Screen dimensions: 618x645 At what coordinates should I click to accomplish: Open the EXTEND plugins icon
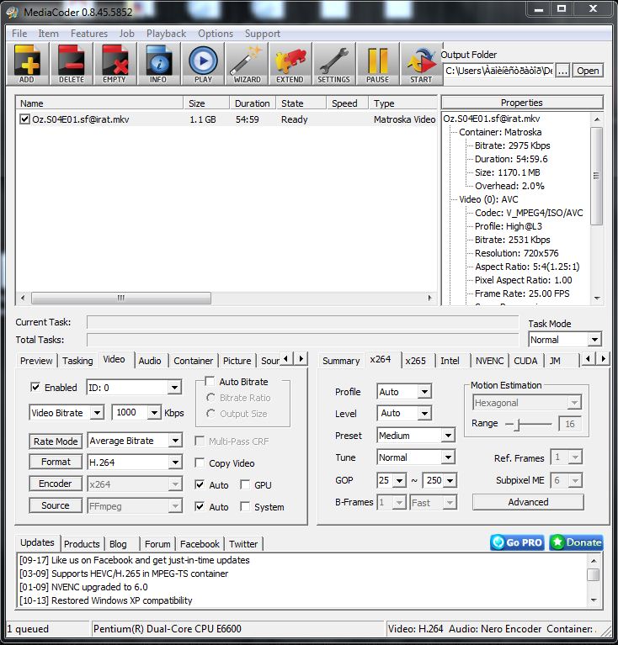[x=290, y=64]
